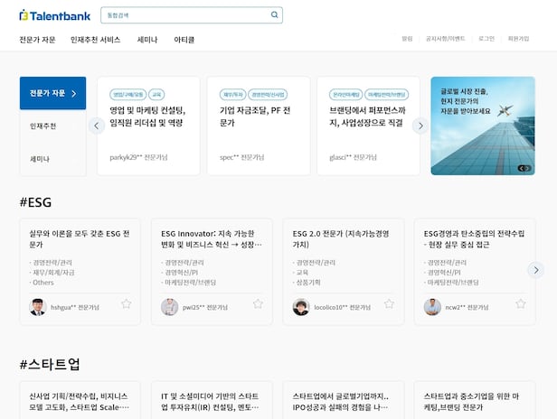Viewport: 557px width, 419px height.
Task: Expand the 전문가 자문 side tab
Action: point(53,93)
